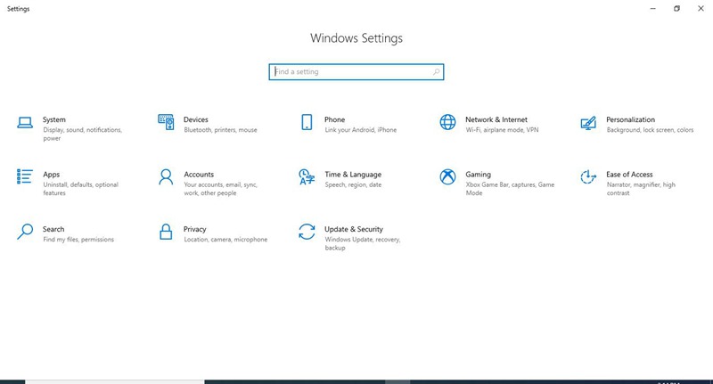Open the Apps title link

(x=52, y=175)
